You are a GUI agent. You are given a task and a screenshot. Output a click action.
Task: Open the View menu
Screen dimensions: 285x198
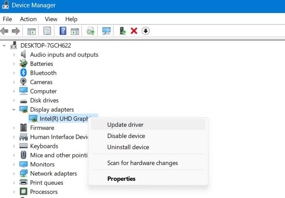tap(51, 19)
